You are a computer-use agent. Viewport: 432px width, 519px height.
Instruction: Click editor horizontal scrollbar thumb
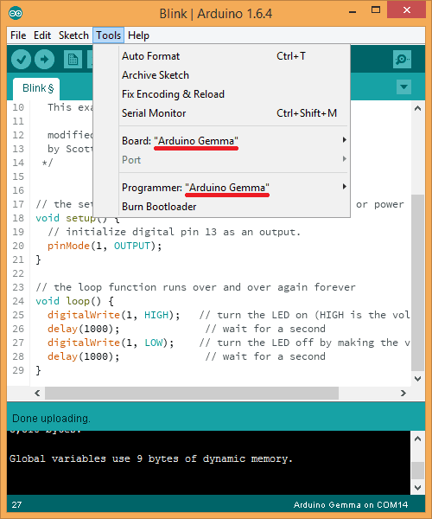coord(192,393)
